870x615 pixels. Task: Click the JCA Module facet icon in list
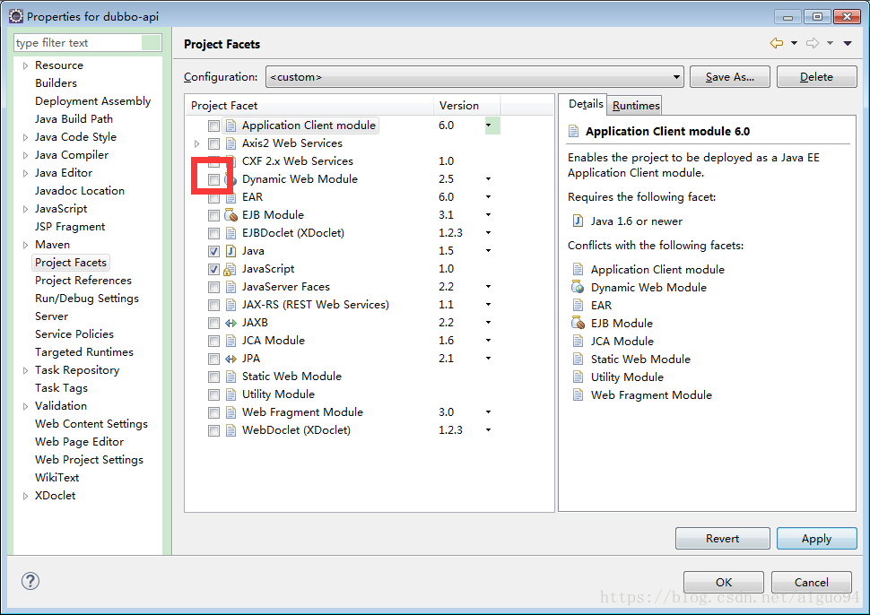coord(231,341)
